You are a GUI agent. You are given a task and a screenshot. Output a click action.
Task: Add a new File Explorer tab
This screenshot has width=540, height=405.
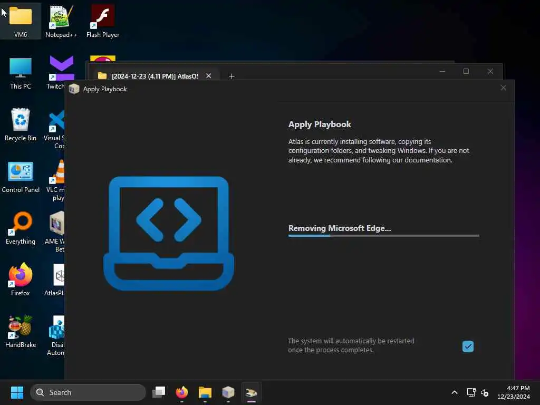(x=232, y=76)
